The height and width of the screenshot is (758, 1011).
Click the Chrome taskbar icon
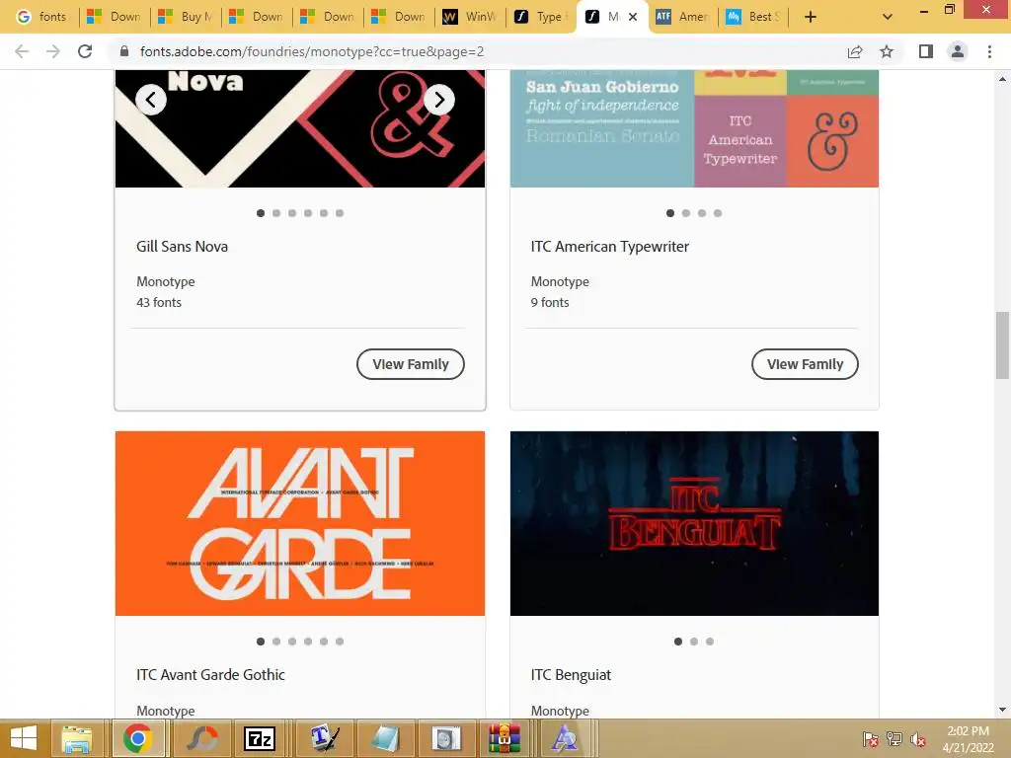(137, 738)
